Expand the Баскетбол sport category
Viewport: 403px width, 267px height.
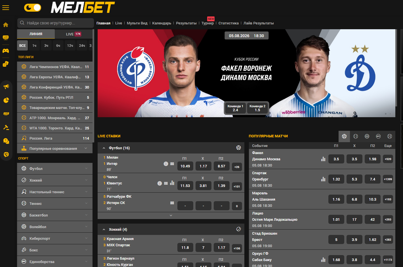pos(55,215)
